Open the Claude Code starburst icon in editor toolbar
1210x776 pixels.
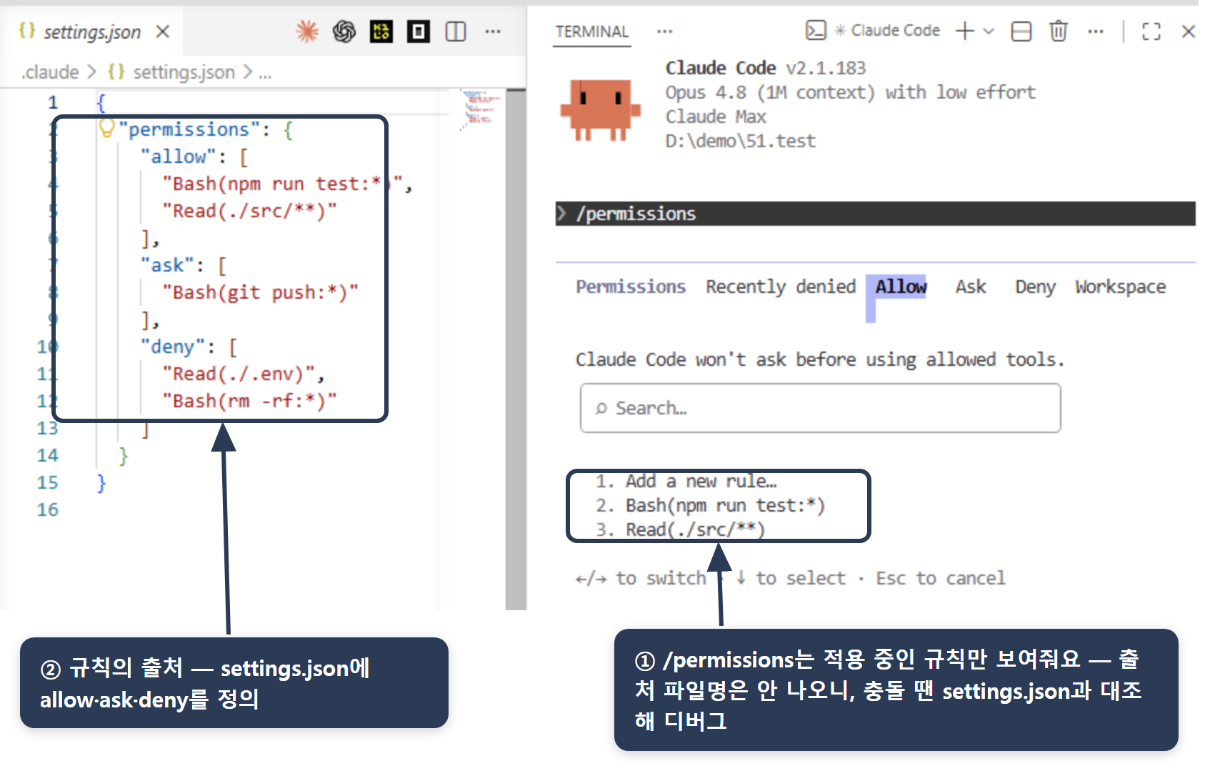pyautogui.click(x=307, y=31)
